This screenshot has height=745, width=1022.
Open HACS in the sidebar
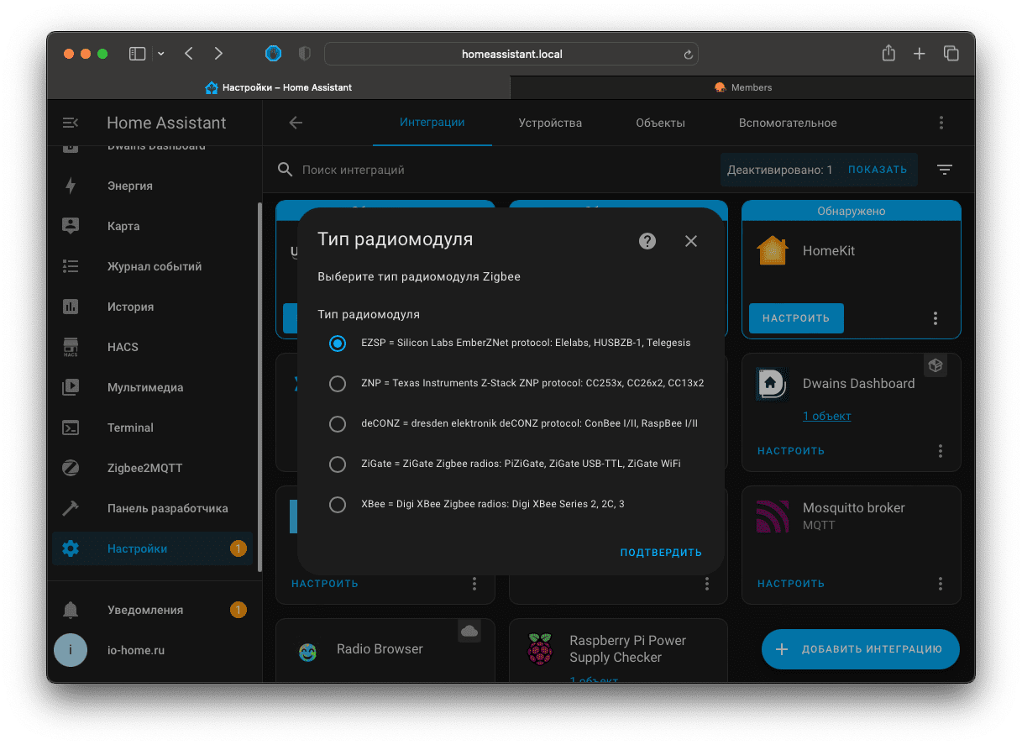tap(123, 347)
